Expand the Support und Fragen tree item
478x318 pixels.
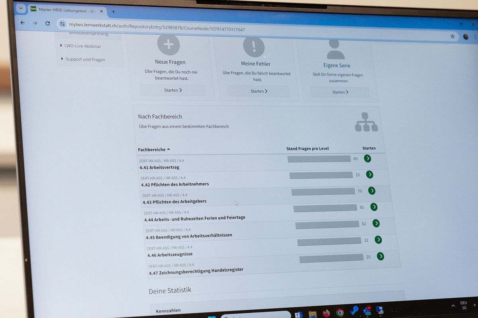(62, 59)
